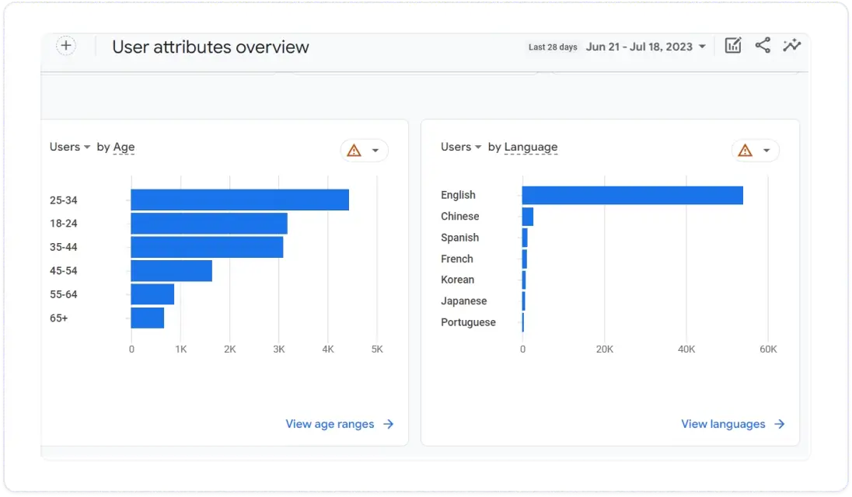Click the Age dimension link
This screenshot has height=497, width=852.
pyautogui.click(x=124, y=147)
